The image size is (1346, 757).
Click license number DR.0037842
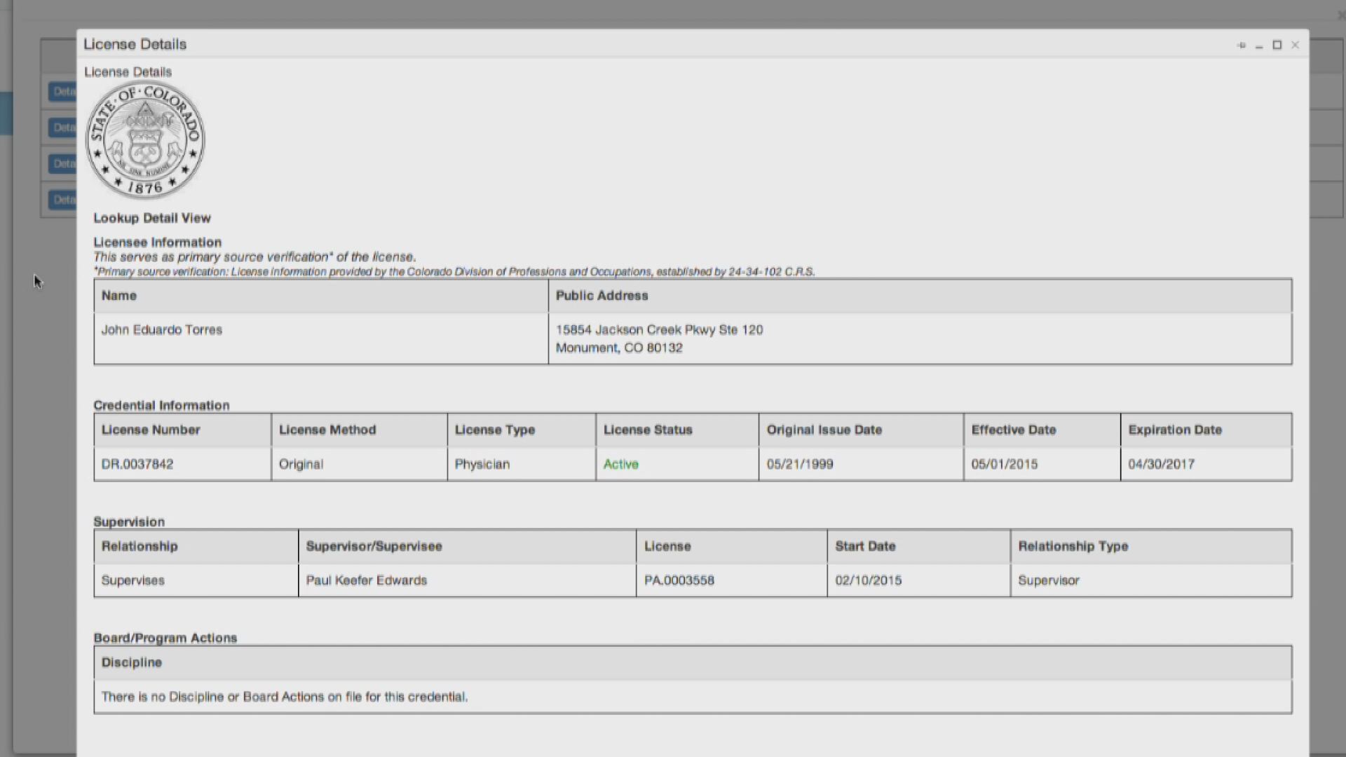click(137, 464)
